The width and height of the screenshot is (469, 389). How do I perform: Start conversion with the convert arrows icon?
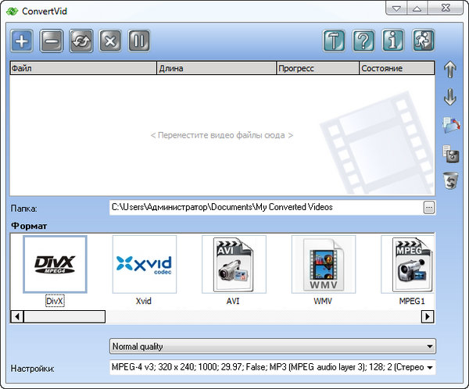click(81, 42)
